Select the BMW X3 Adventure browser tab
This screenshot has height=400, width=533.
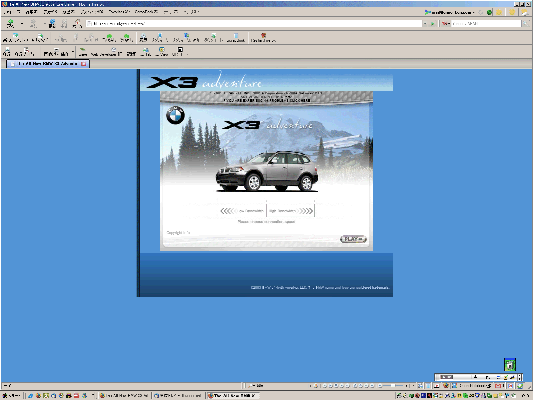(48, 64)
